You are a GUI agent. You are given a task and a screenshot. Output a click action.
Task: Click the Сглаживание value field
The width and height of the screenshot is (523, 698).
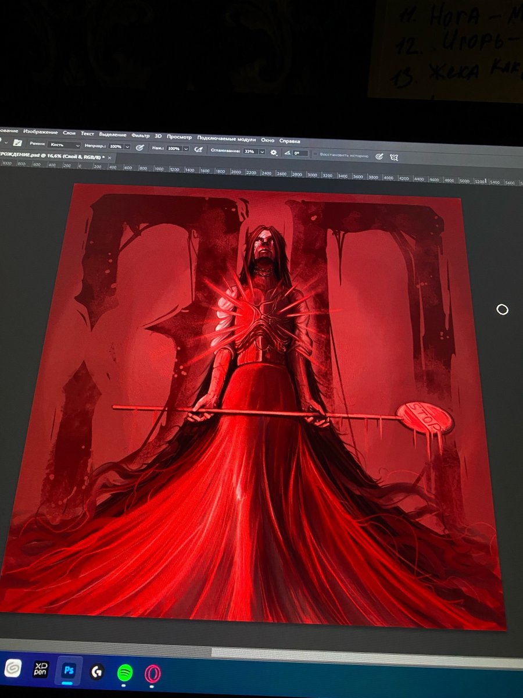(250, 151)
